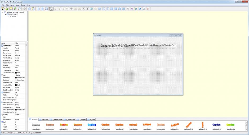
Task: Click the Caption property value field
Action: 20,48
